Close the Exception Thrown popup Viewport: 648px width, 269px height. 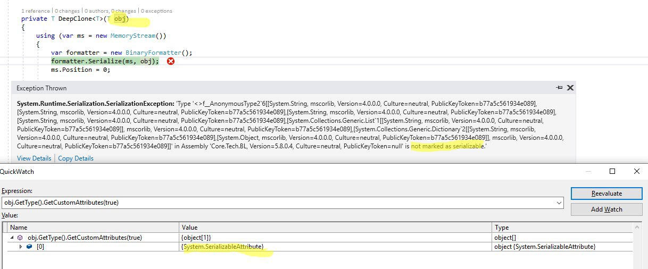570,88
